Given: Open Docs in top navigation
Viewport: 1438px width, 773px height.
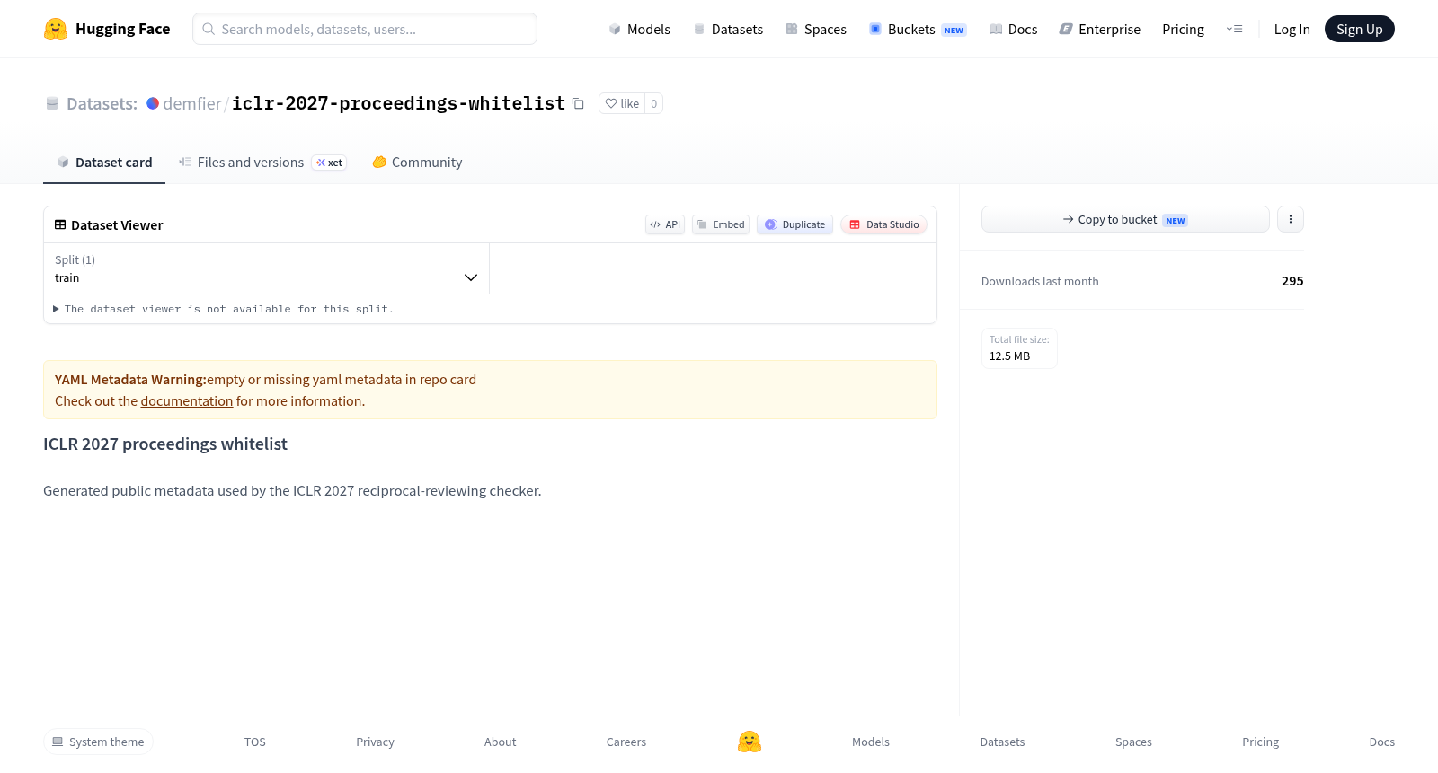Looking at the screenshot, I should pyautogui.click(x=1013, y=29).
